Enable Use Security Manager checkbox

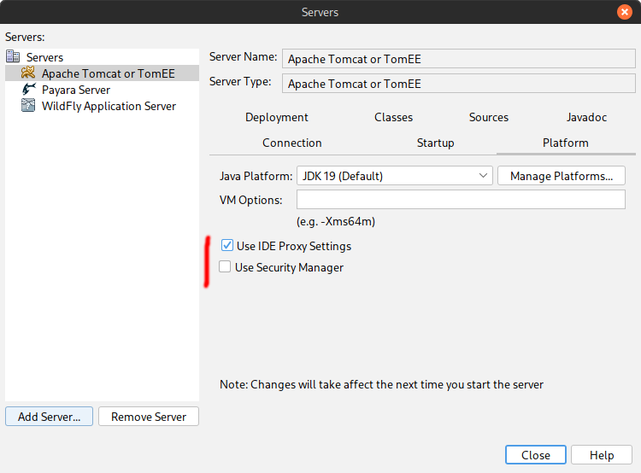(x=225, y=266)
